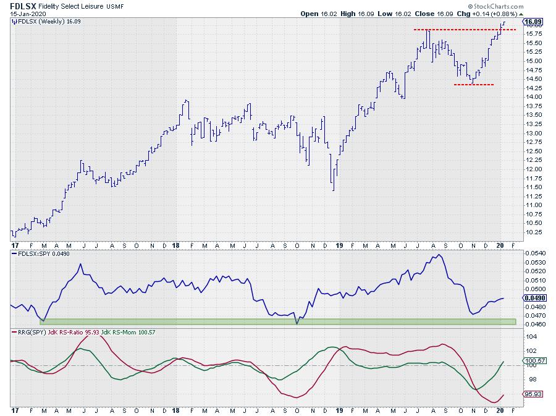The height and width of the screenshot is (416, 556).
Task: Click the 15-Jan-2020 chart date
Action: (x=28, y=14)
